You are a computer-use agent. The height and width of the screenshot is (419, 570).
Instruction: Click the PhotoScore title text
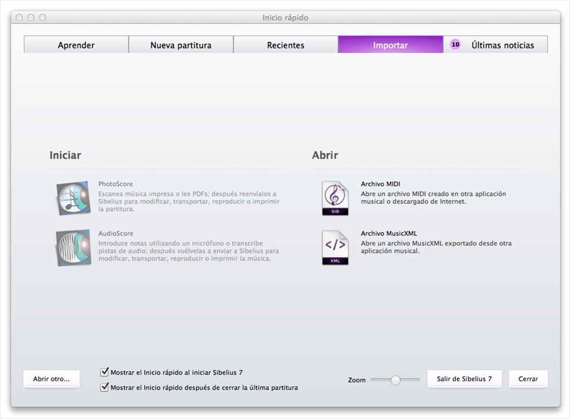(116, 184)
